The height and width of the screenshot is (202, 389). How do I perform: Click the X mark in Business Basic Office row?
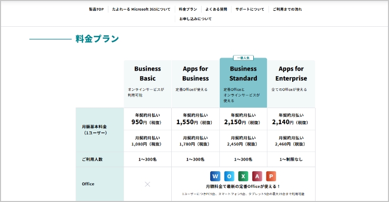[x=147, y=184]
